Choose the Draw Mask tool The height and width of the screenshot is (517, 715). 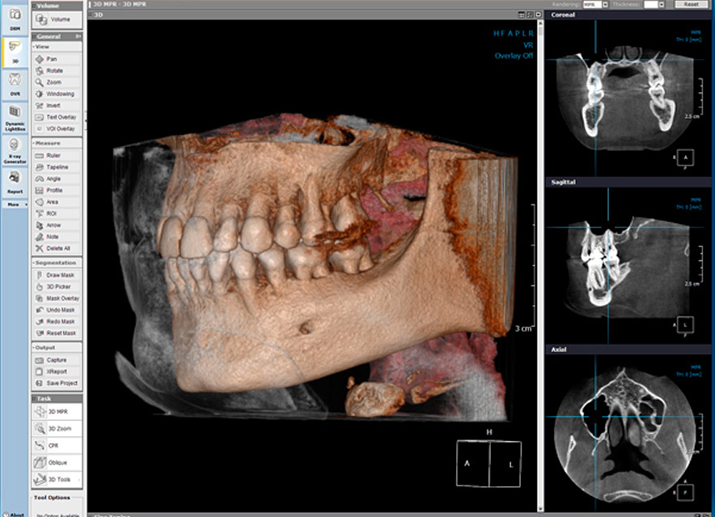pyautogui.click(x=57, y=275)
